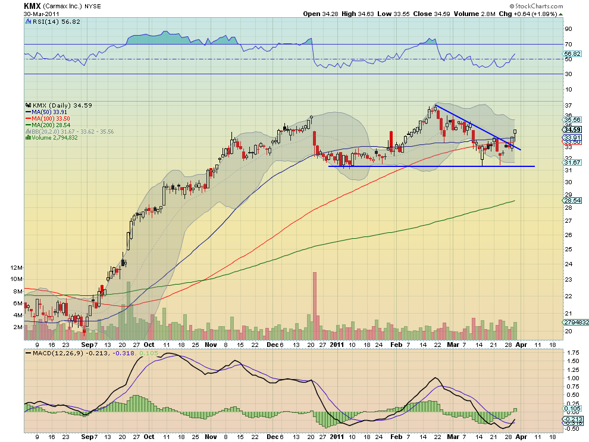This screenshot has height=442, width=589.
Task: Click the MA(50) 33.91 legend entry
Action: pos(49,112)
